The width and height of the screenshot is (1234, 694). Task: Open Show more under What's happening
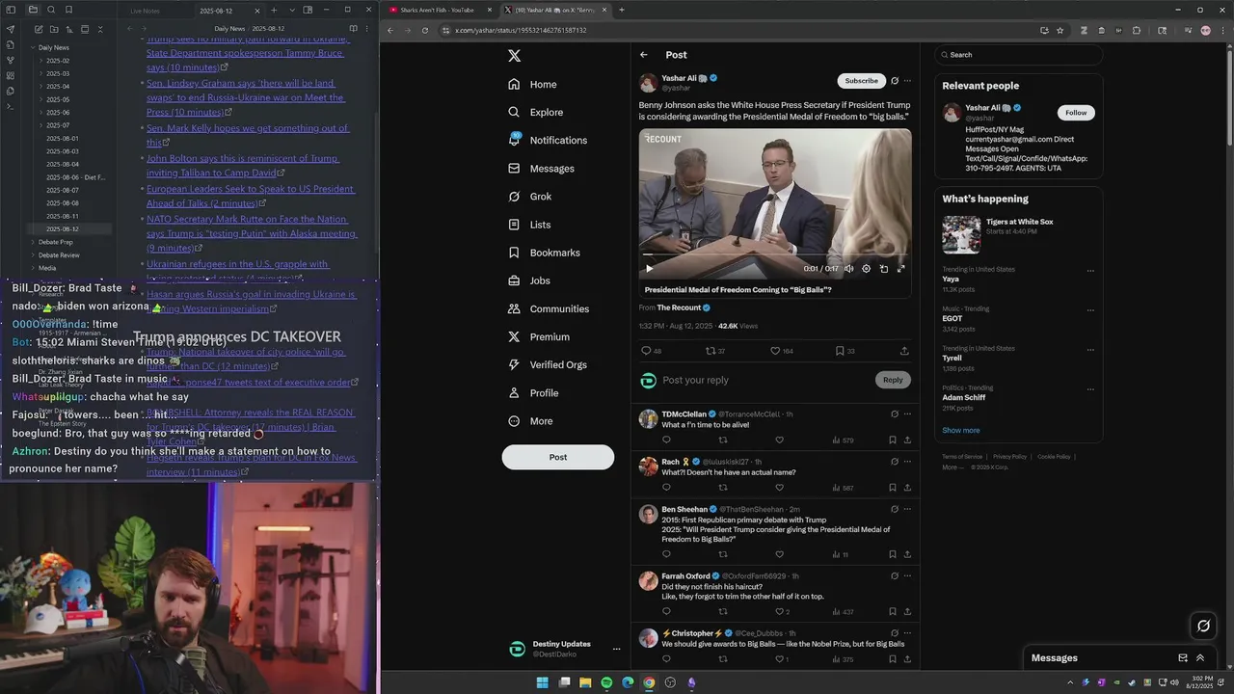pos(961,430)
